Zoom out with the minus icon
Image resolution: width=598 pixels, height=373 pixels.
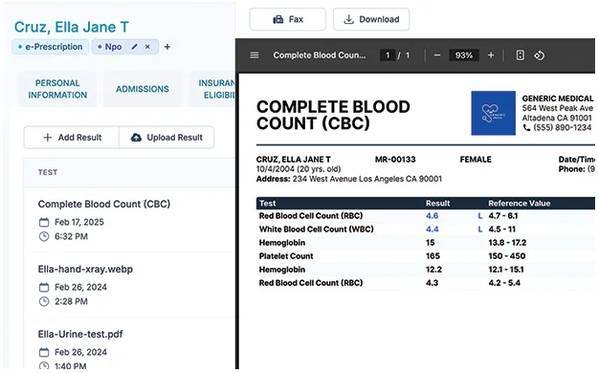tap(437, 55)
